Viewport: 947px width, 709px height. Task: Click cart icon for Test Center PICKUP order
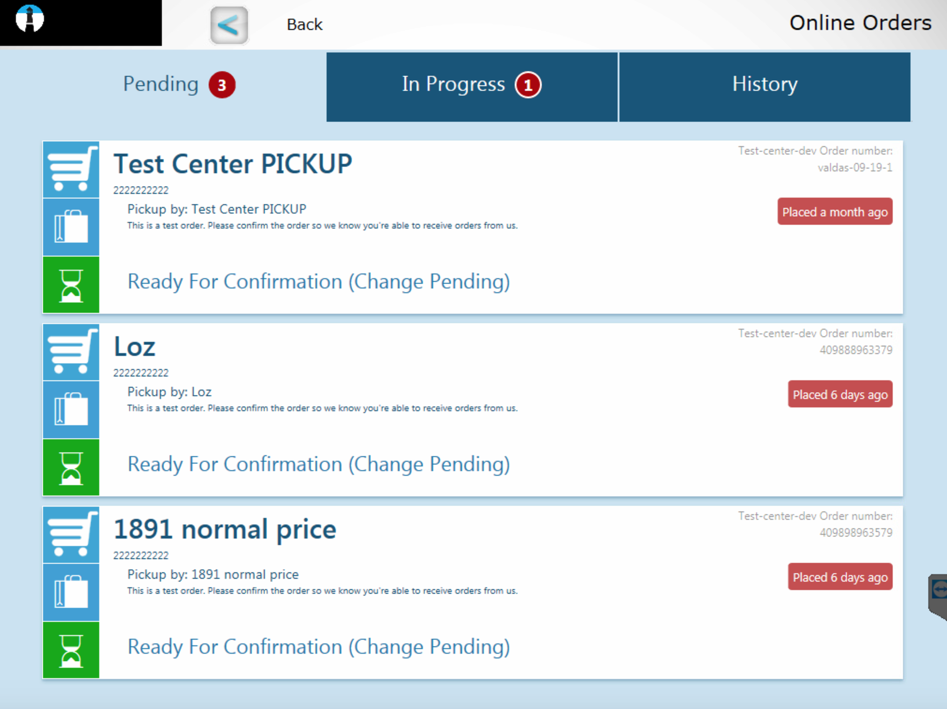click(71, 169)
